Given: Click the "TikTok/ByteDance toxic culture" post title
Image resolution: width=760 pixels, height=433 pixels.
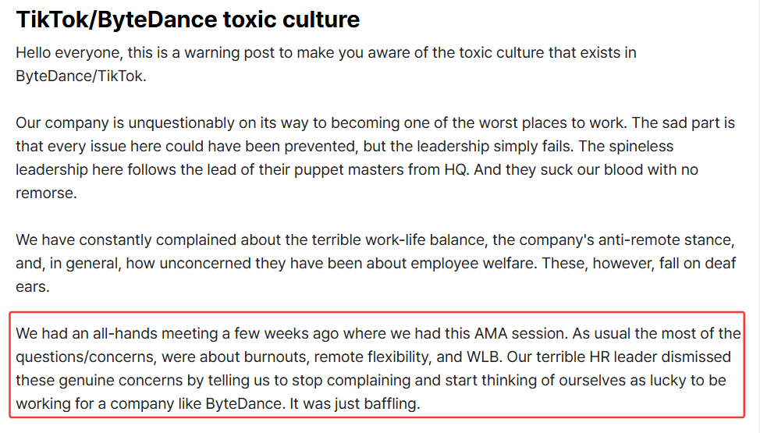Looking at the screenshot, I should [x=187, y=20].
